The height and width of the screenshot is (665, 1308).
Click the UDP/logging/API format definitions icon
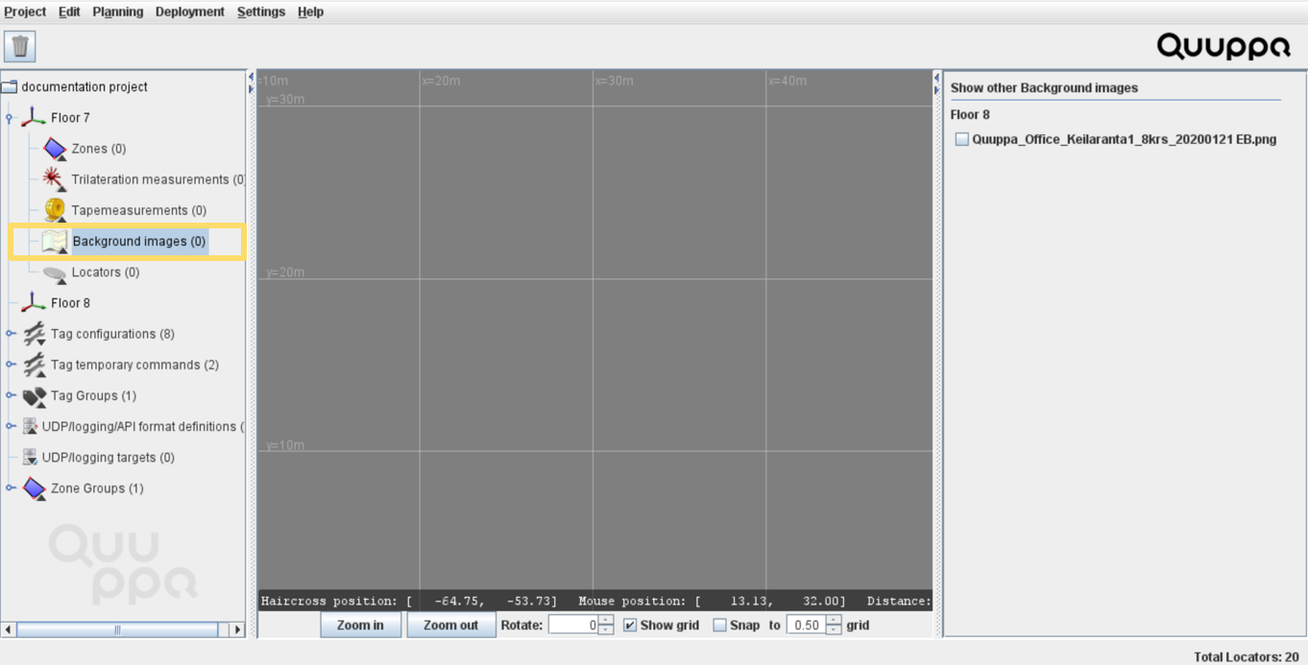[x=30, y=426]
